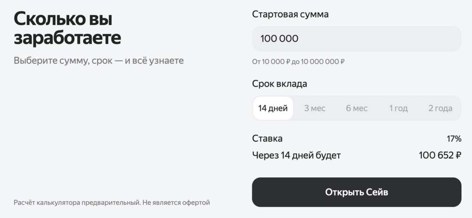Pick the 2 года deposit term
472x218 pixels.
click(x=440, y=108)
